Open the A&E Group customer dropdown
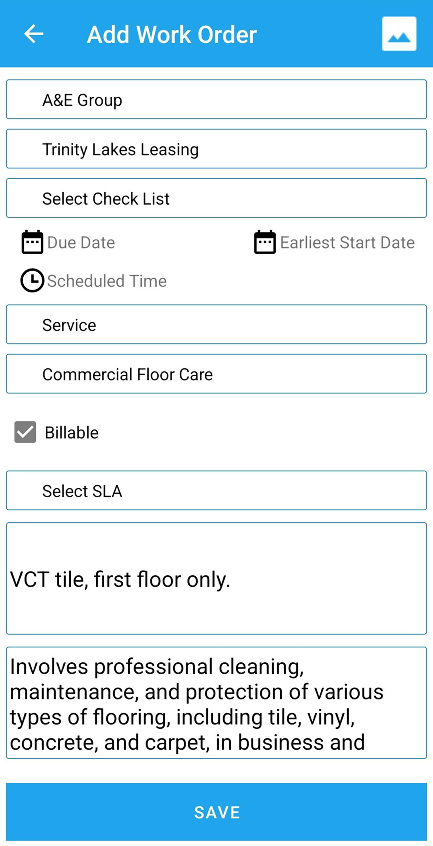 click(216, 99)
